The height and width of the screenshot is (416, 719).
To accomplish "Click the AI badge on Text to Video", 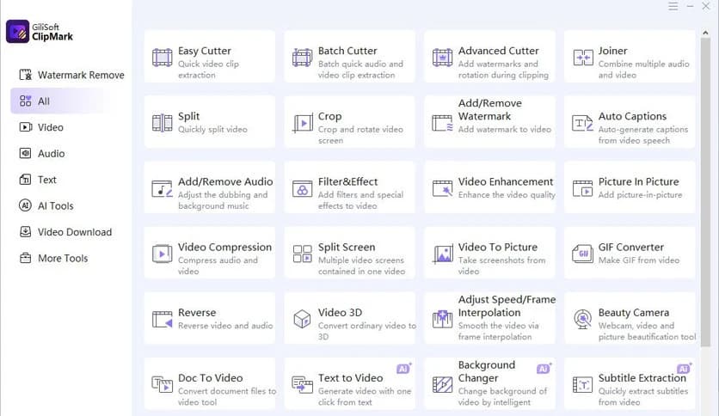I will point(404,369).
